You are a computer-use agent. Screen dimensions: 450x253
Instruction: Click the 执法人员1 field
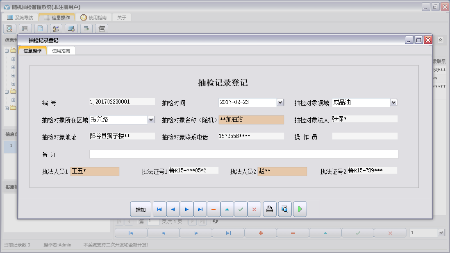(x=95, y=172)
